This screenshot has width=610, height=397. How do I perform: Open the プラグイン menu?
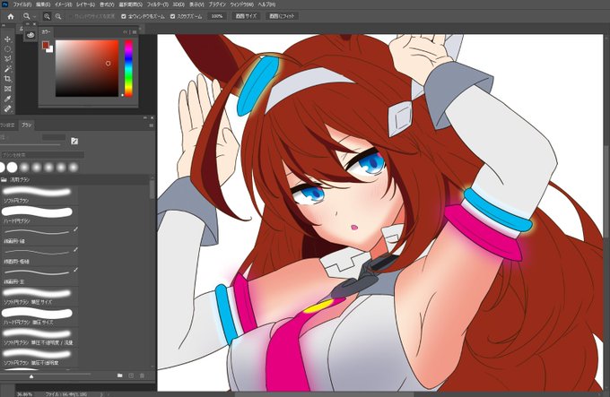point(217,4)
